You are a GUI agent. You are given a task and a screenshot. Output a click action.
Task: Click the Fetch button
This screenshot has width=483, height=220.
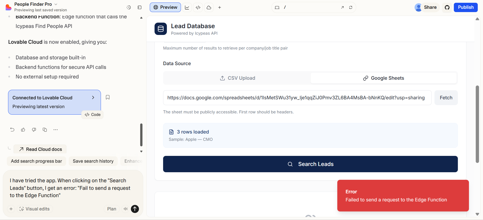[446, 98]
